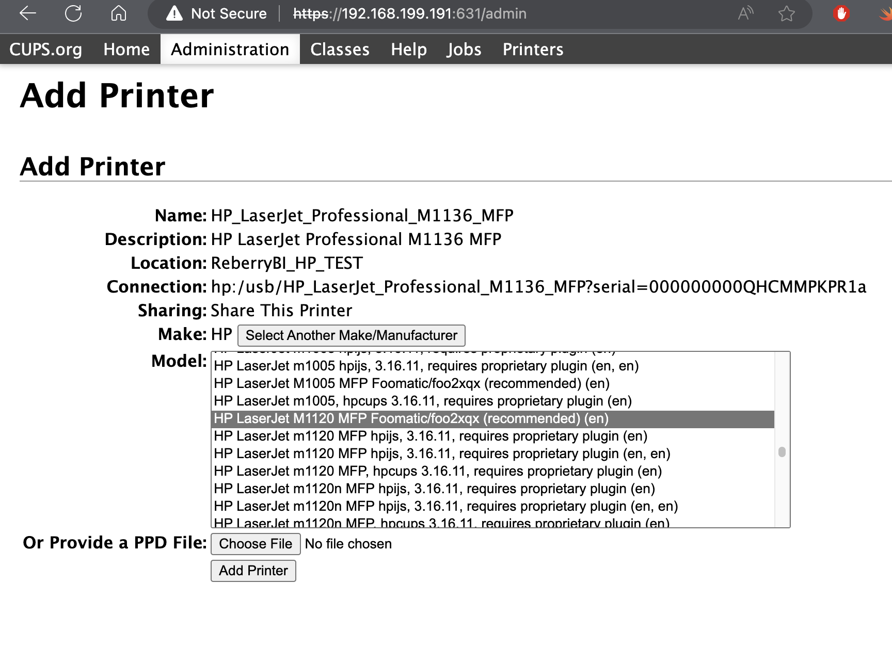Click the hp:/usb connection URI text

(x=538, y=287)
